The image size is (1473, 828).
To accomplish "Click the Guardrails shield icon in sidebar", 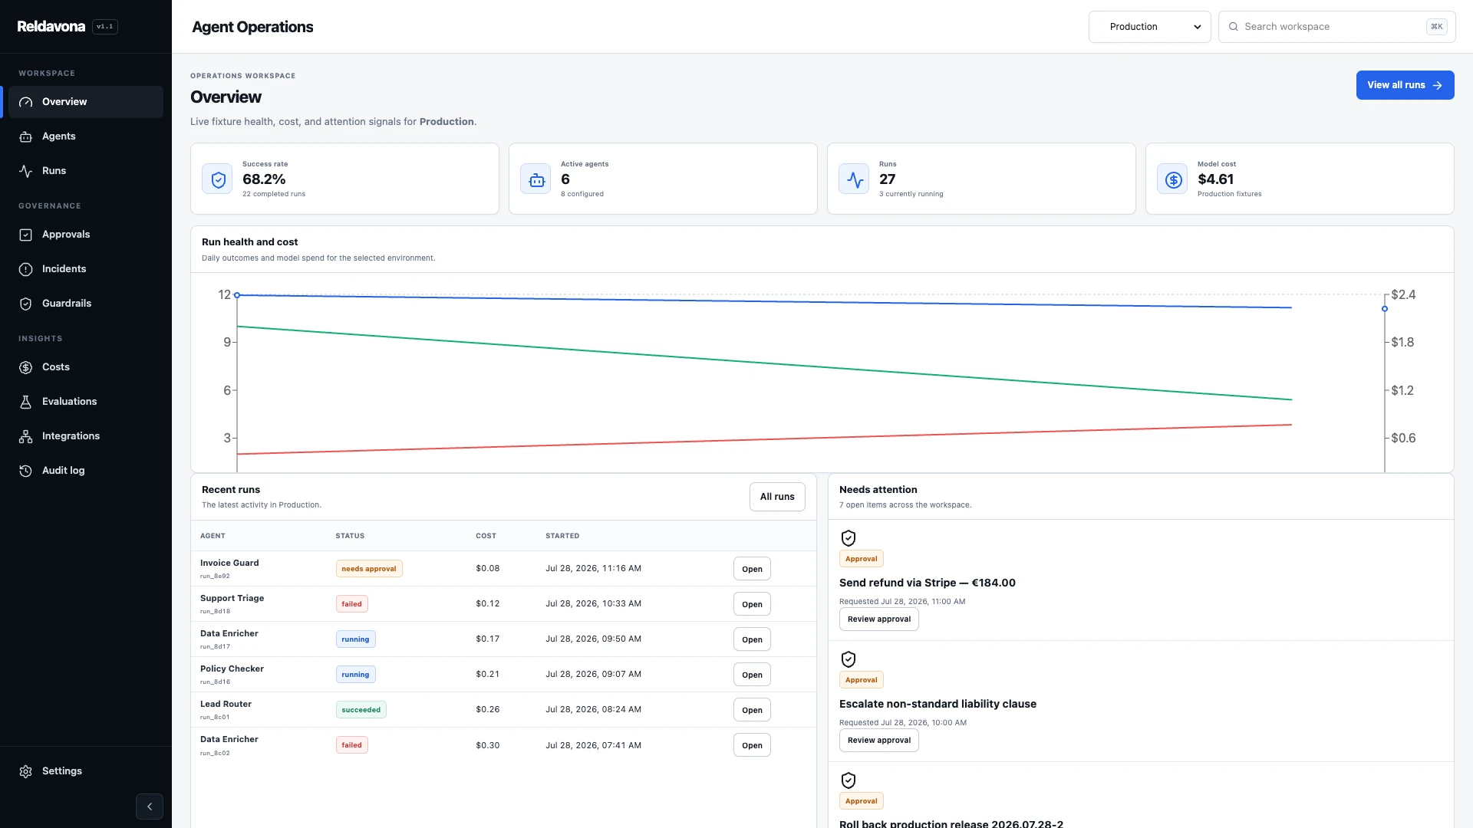I will click(x=25, y=304).
